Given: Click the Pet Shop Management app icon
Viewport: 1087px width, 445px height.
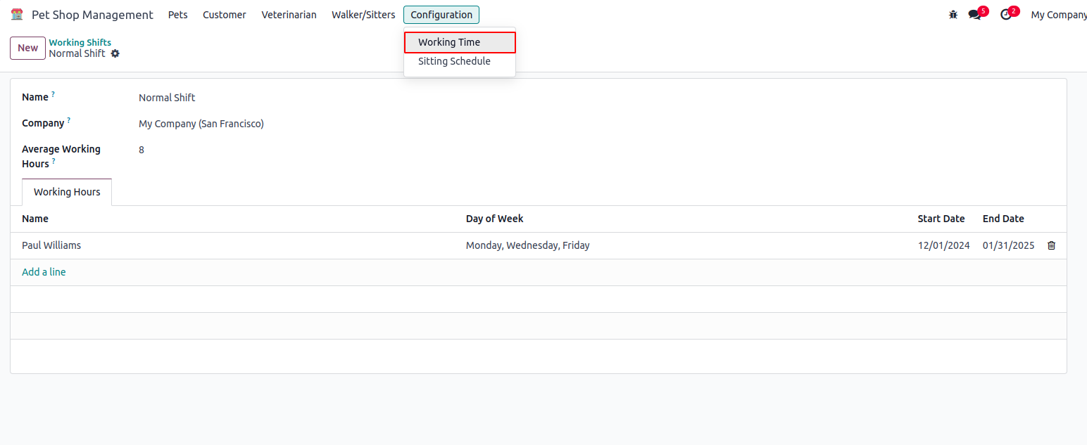Looking at the screenshot, I should click(17, 15).
